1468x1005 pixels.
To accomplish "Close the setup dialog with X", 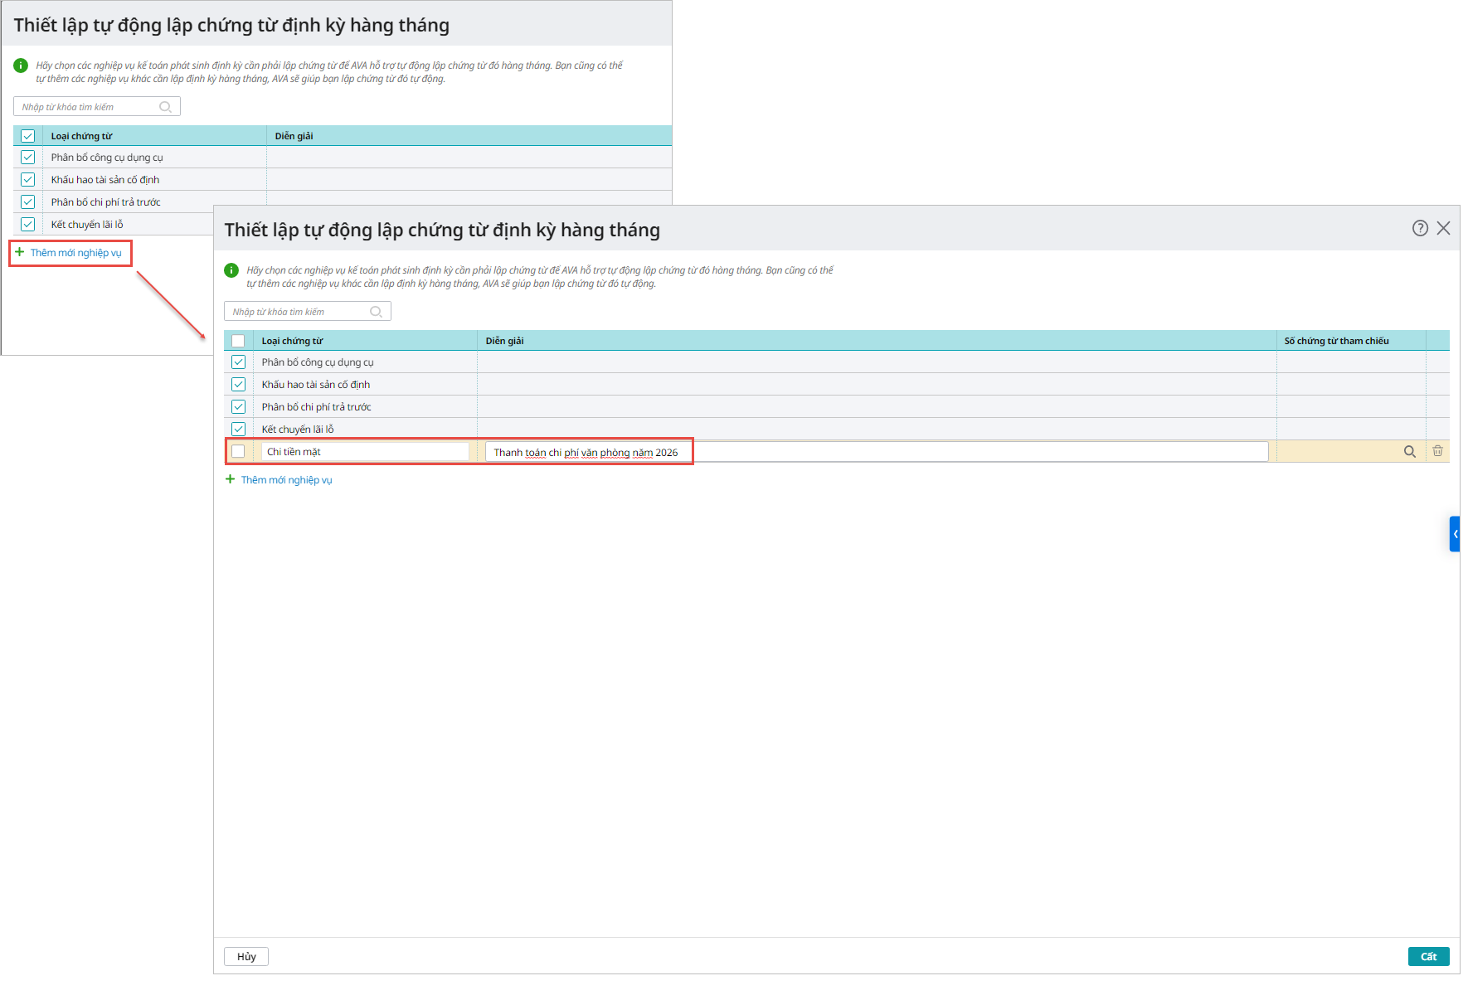I will point(1444,228).
